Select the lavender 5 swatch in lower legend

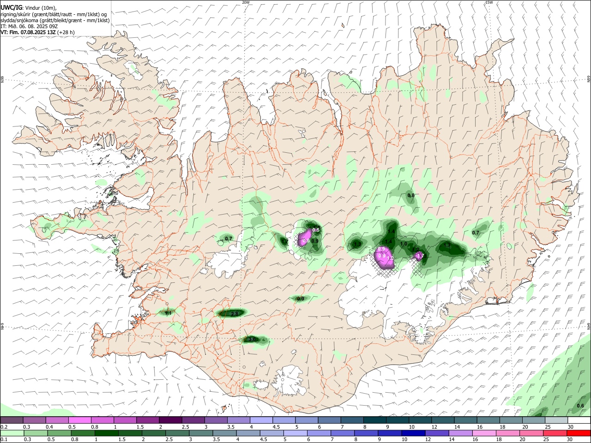point(296,433)
